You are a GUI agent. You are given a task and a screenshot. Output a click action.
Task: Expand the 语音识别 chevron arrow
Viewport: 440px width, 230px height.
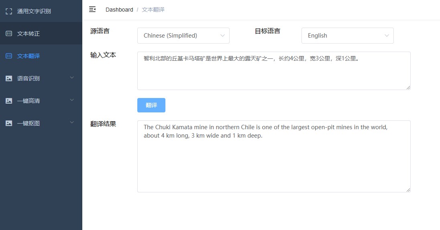pos(72,78)
